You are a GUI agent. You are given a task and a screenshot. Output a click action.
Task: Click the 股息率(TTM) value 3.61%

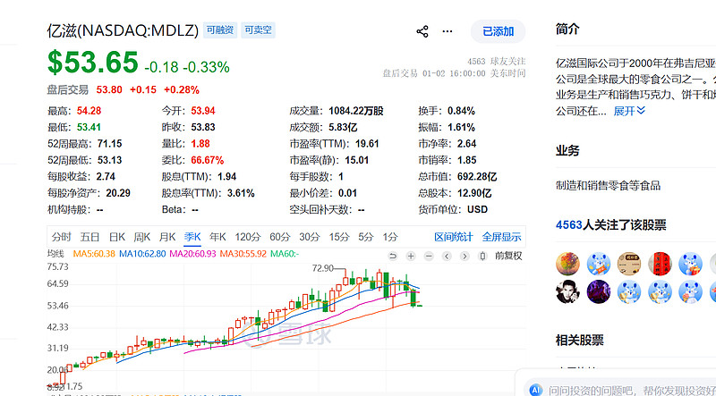[241, 193]
